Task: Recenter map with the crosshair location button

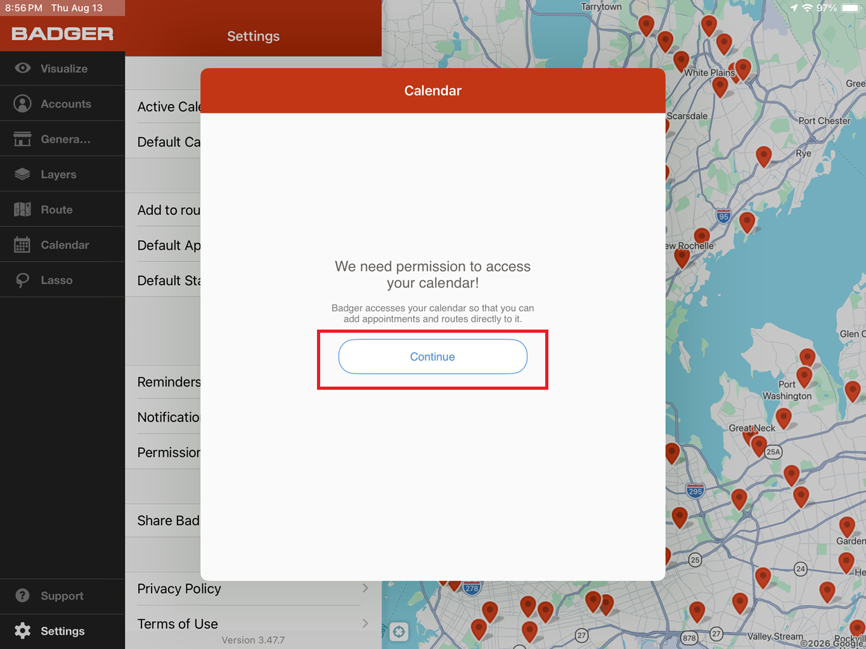Action: 399,631
